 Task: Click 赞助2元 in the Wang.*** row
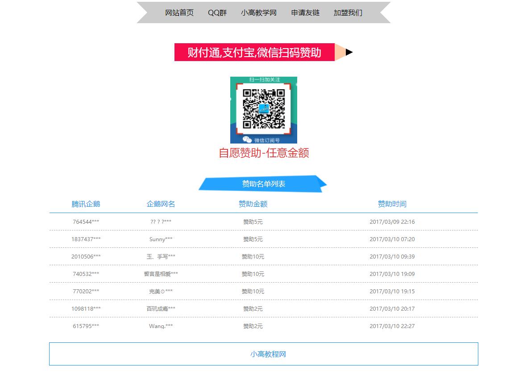click(253, 326)
